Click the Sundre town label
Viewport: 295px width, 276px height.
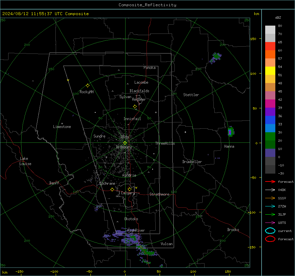(99, 136)
